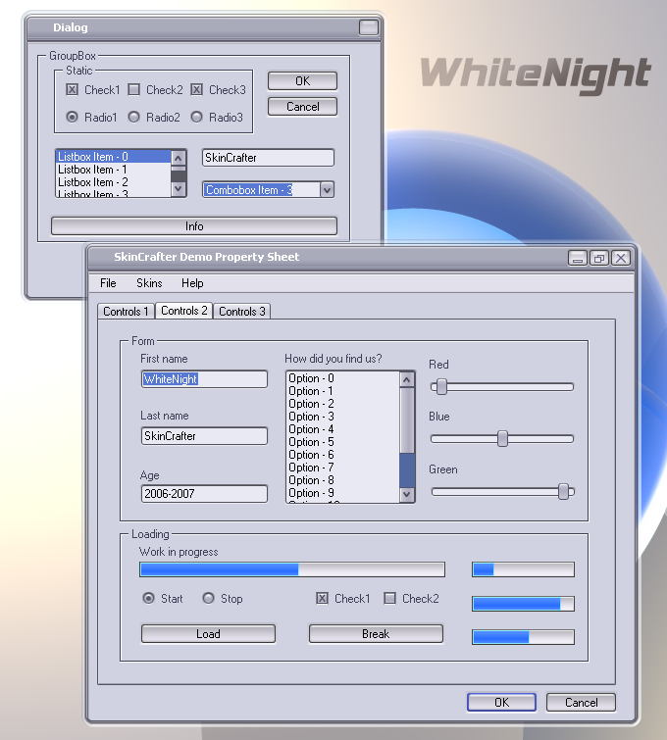Switch to the Controls 1 tab
The image size is (667, 740).
click(x=126, y=312)
